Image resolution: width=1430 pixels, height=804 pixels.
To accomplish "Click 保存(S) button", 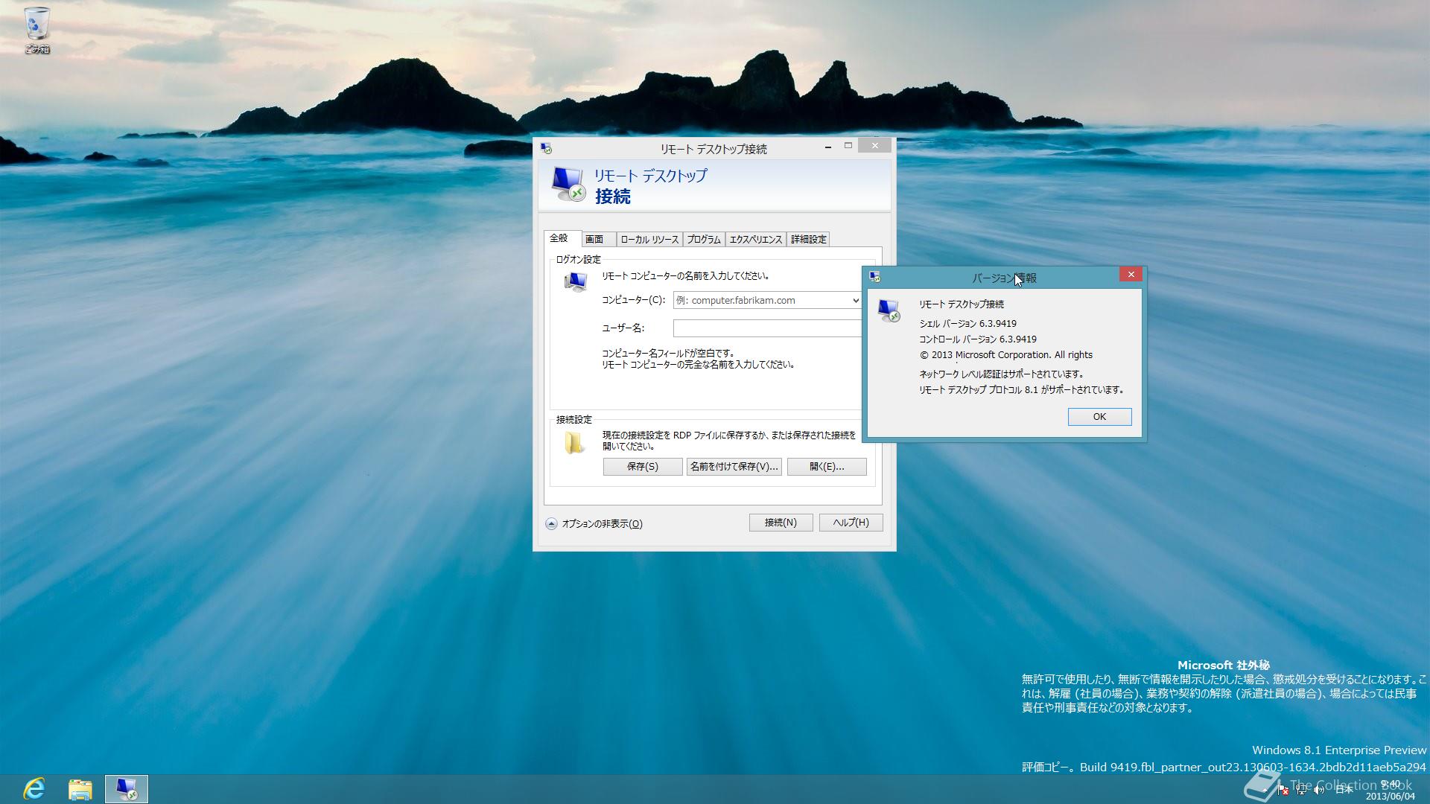I will 643,467.
